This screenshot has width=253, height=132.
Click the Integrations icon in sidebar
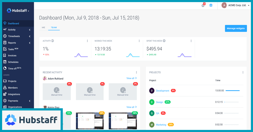pos(5,94)
